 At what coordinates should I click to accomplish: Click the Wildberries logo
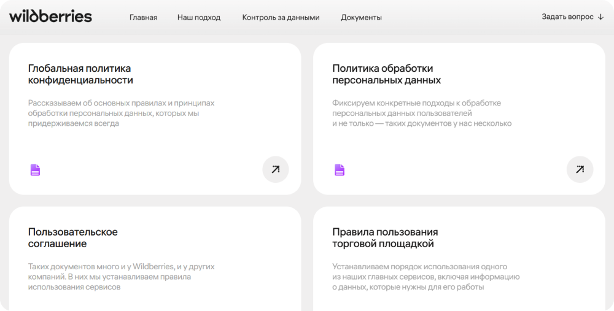coord(50,17)
